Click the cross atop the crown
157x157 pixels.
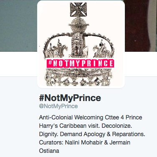(x=78, y=9)
